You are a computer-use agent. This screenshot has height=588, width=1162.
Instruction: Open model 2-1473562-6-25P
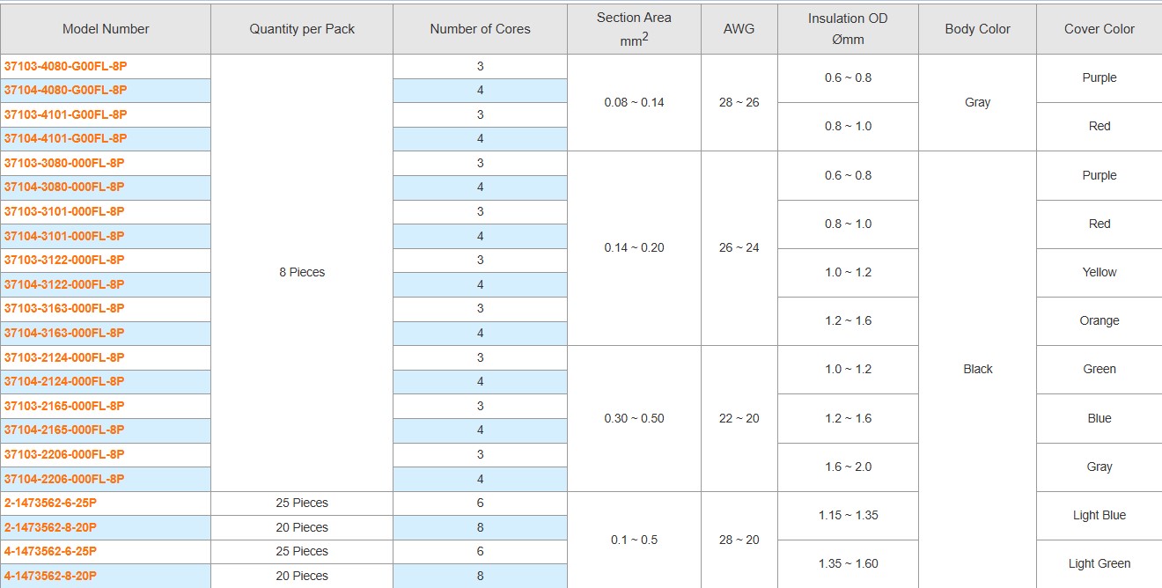[x=50, y=503]
